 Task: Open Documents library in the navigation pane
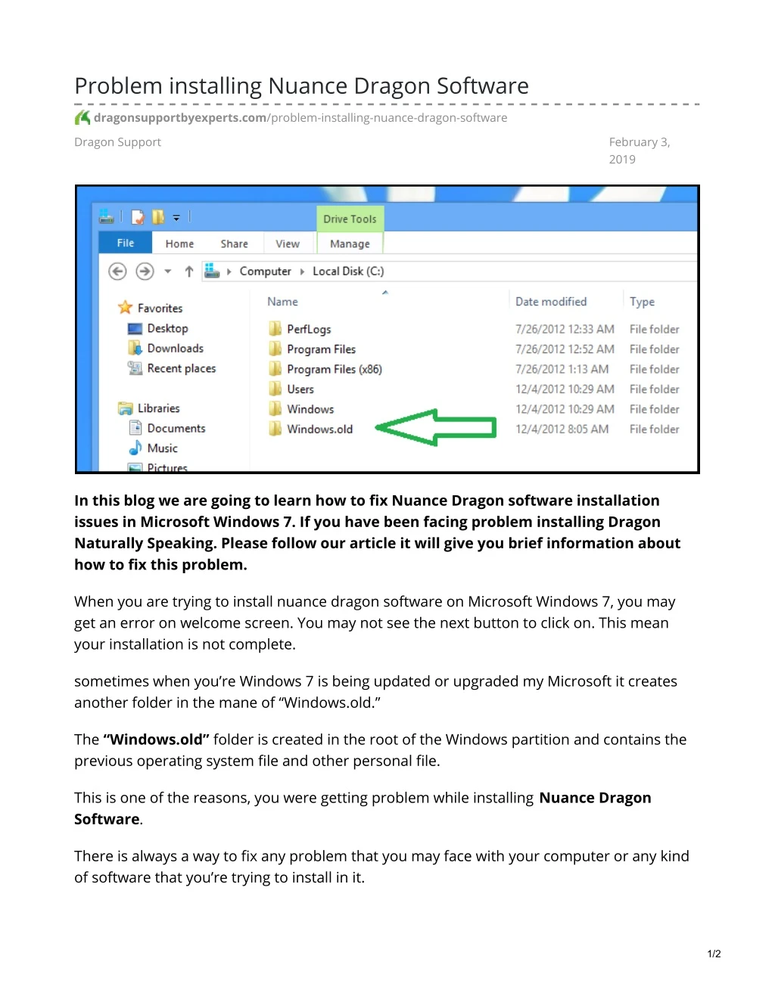176,428
